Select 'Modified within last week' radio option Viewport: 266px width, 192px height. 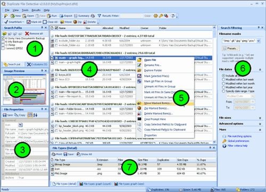pos(223,79)
